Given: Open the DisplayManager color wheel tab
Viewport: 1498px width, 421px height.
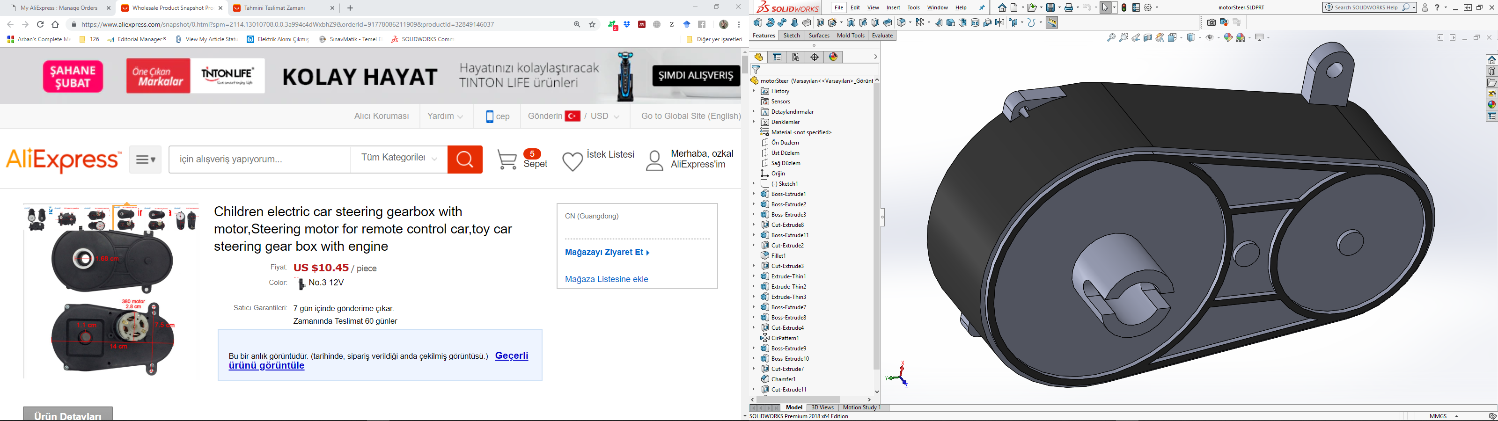Looking at the screenshot, I should coord(834,57).
